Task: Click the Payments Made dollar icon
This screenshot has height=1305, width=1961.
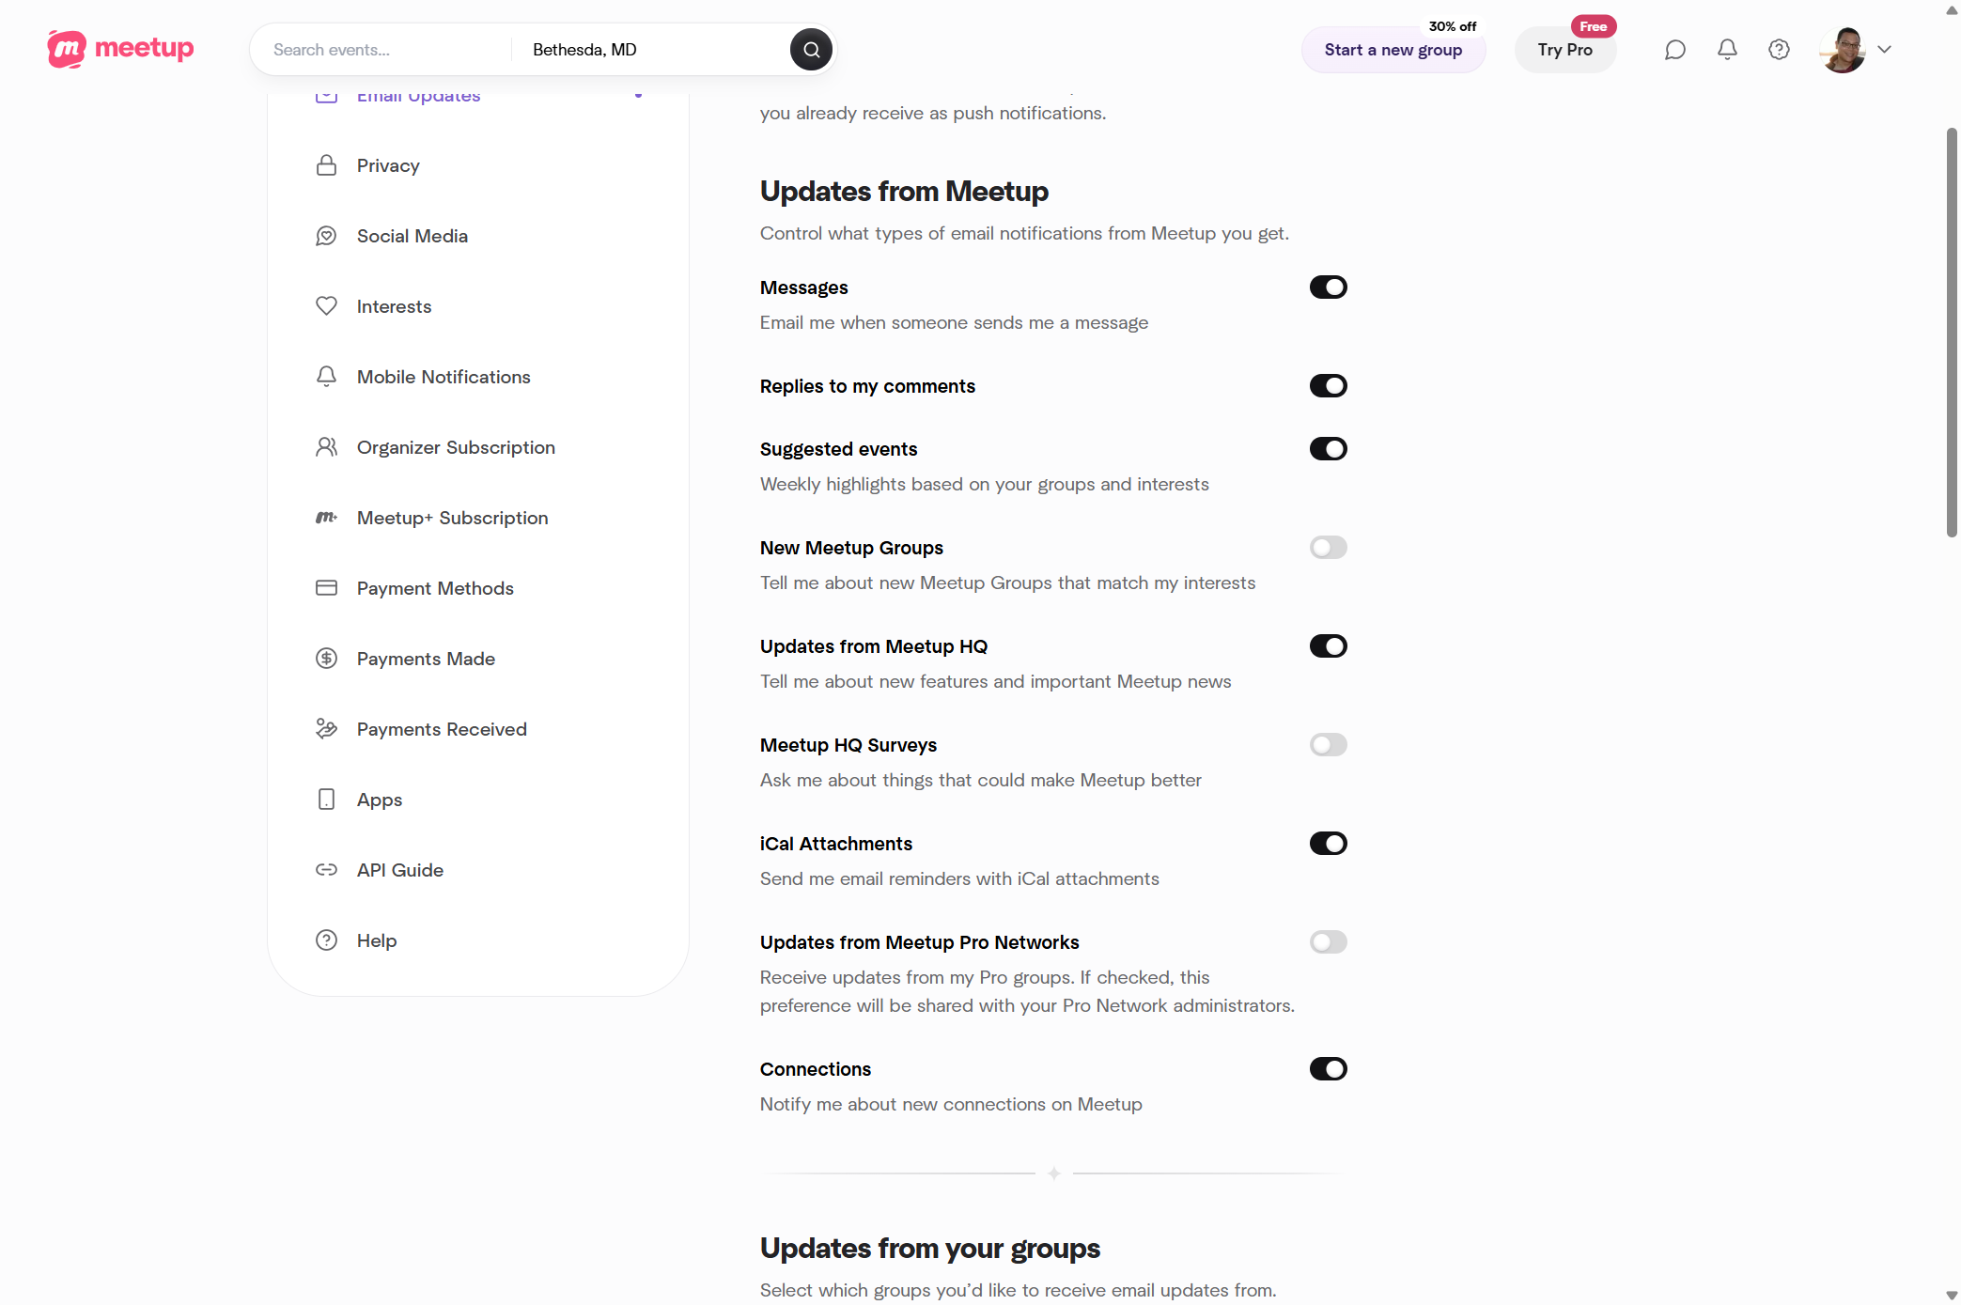Action: click(x=326, y=659)
